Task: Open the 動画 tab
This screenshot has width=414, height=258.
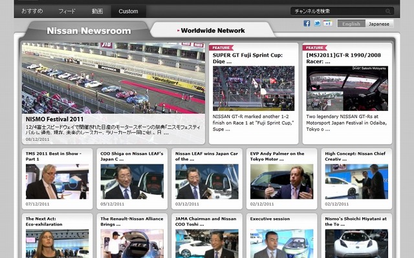Action: coord(97,11)
